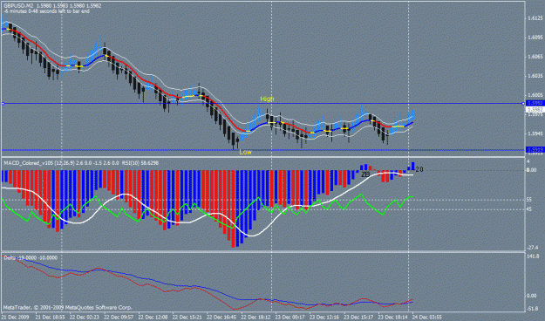Click the left-end handle of the High line
This screenshot has height=321, width=545.
pyautogui.click(x=3, y=103)
